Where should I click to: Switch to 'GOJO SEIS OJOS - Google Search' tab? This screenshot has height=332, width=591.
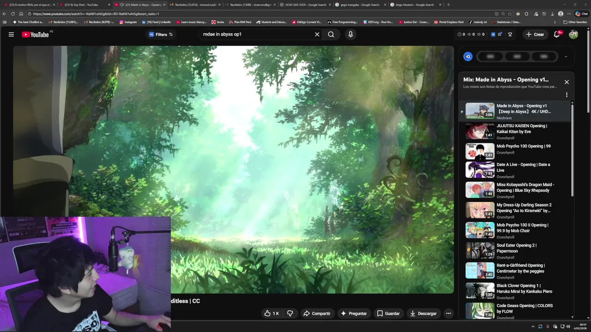point(305,5)
